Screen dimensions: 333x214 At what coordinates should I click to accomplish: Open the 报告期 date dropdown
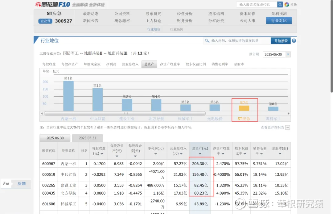[288, 54]
